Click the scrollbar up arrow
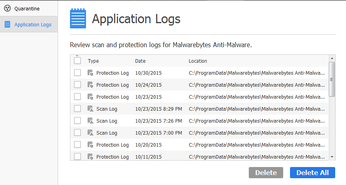The image size is (346, 185). 332,58
